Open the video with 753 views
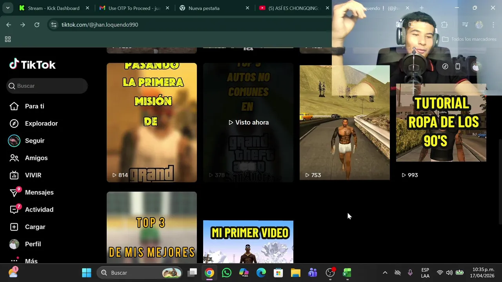 click(x=345, y=123)
